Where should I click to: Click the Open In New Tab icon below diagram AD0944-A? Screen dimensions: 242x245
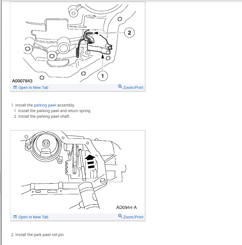click(15, 217)
